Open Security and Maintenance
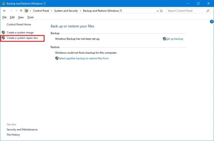This screenshot has height=141, width=214. (x=22, y=129)
